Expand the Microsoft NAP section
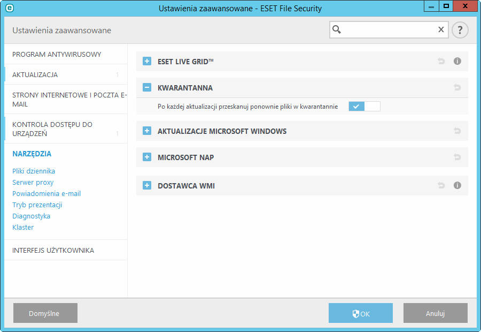This screenshot has width=481, height=332. coord(147,157)
